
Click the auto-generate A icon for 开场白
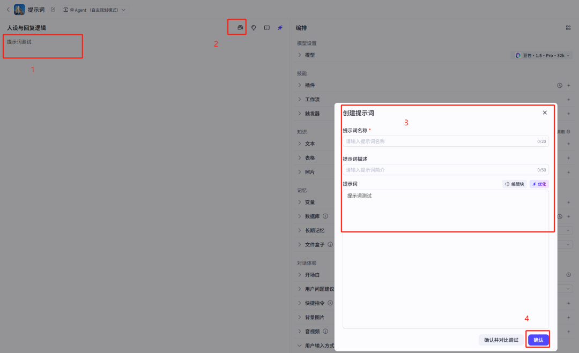pos(569,275)
